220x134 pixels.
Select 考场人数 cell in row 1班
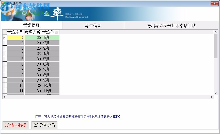[33, 37]
